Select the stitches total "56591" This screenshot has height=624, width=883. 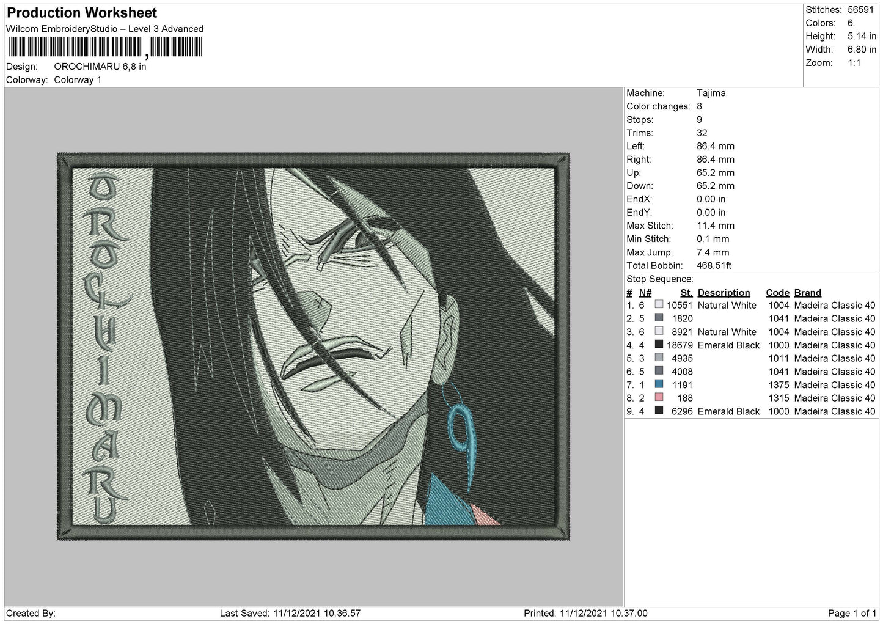(x=862, y=10)
